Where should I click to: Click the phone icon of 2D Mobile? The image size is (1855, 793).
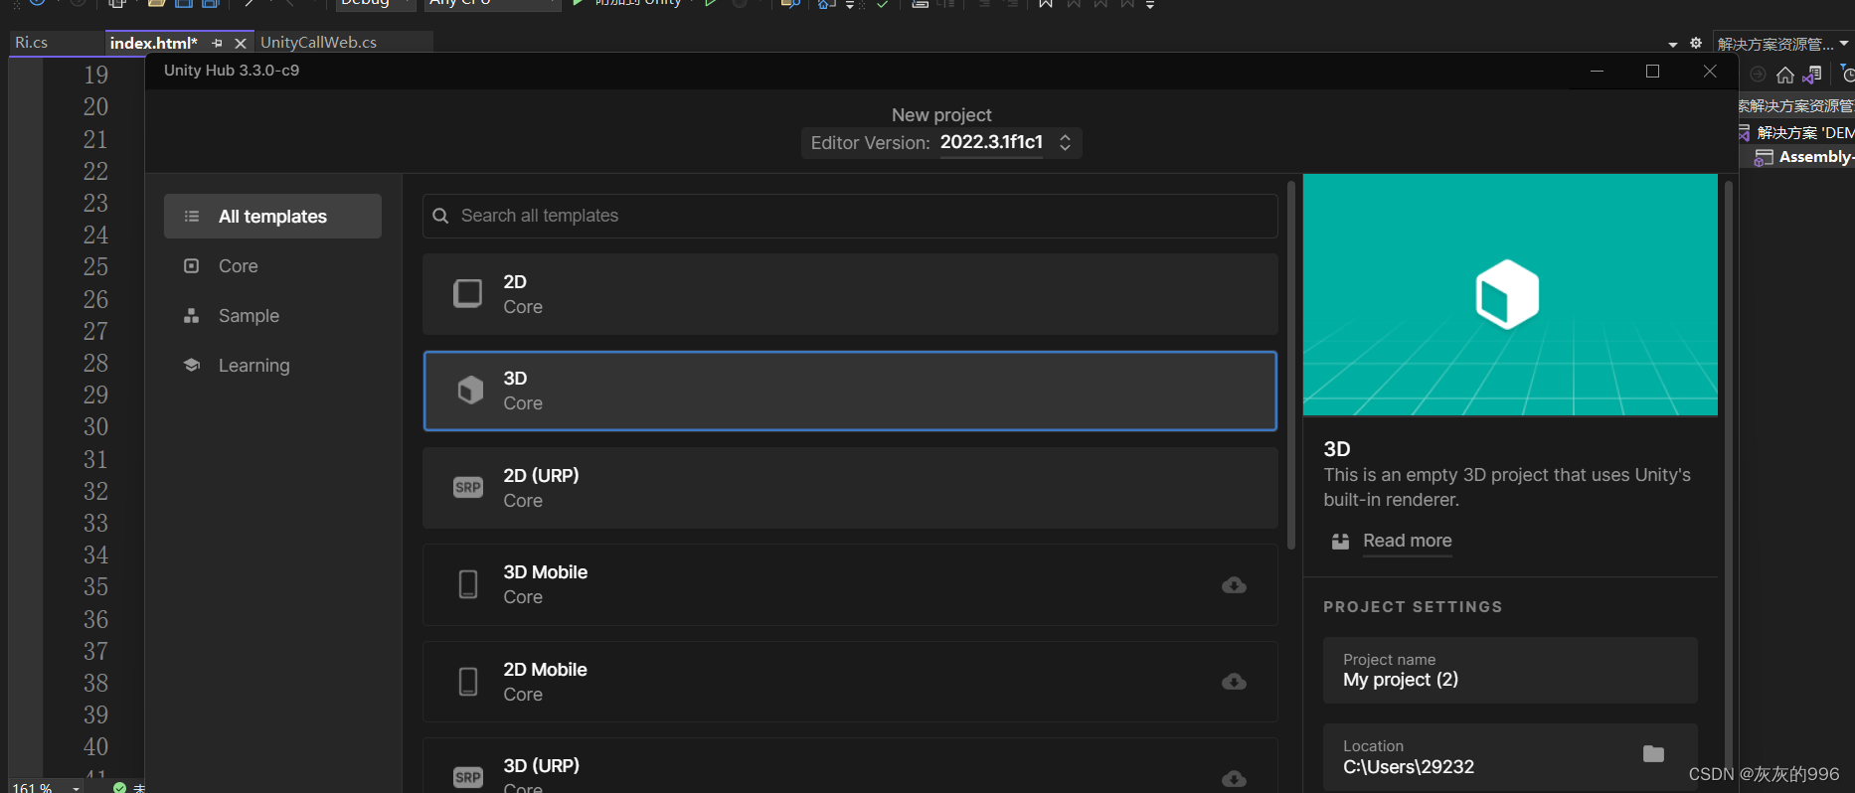coord(468,682)
